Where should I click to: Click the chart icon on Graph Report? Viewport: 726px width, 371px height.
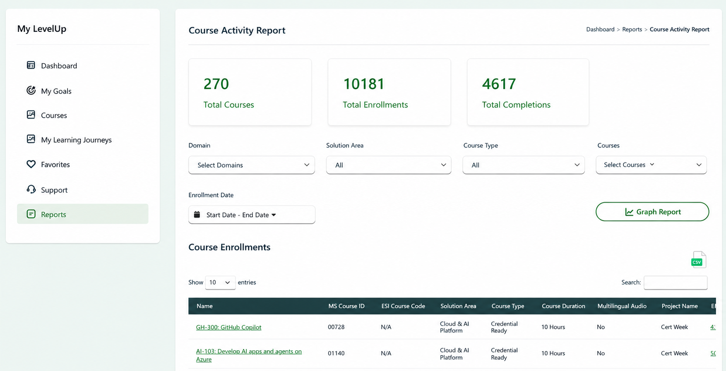629,212
